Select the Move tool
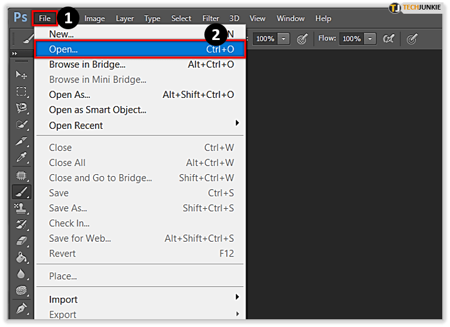This screenshot has width=450, height=327. tap(22, 75)
